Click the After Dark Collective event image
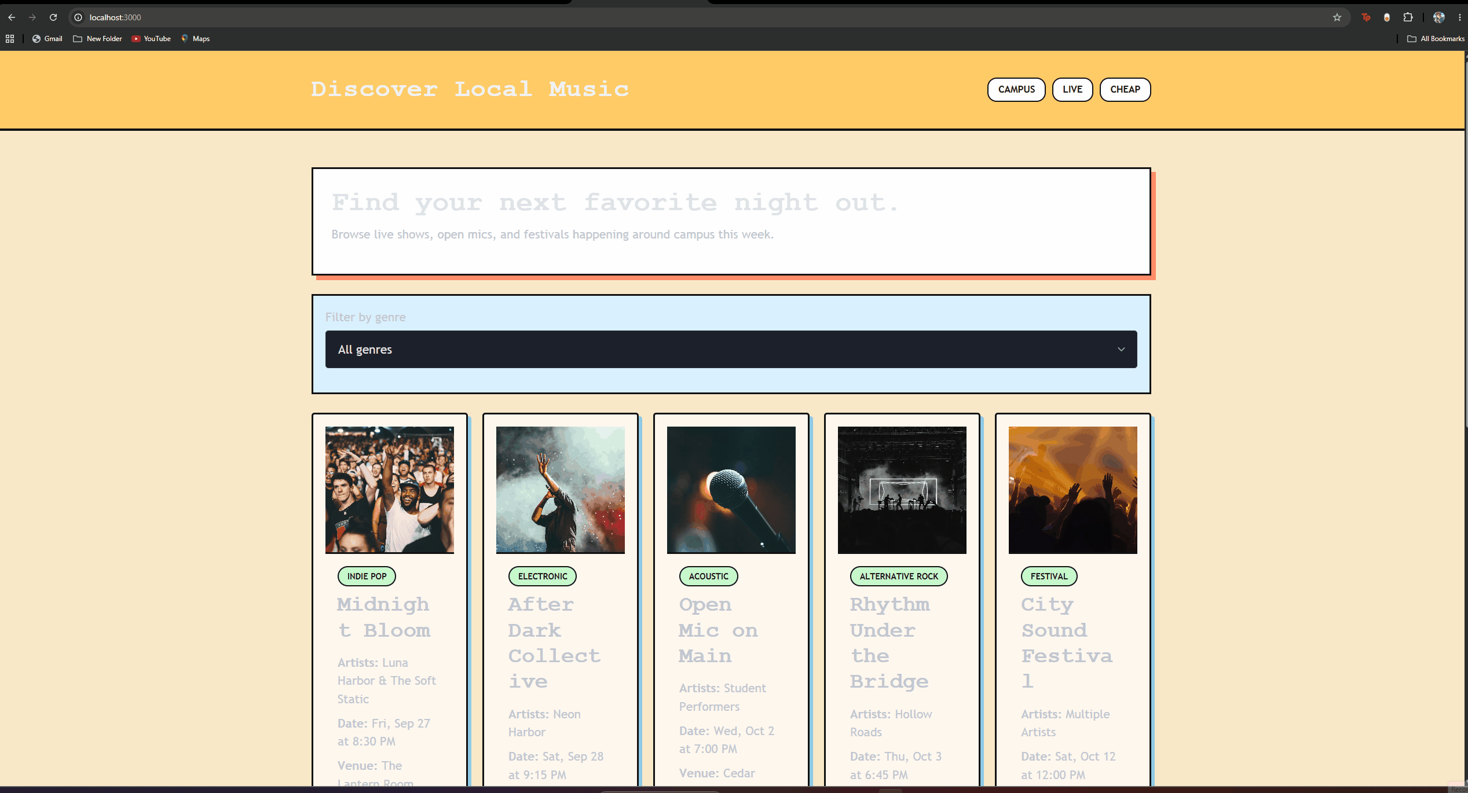The width and height of the screenshot is (1468, 793). (561, 490)
